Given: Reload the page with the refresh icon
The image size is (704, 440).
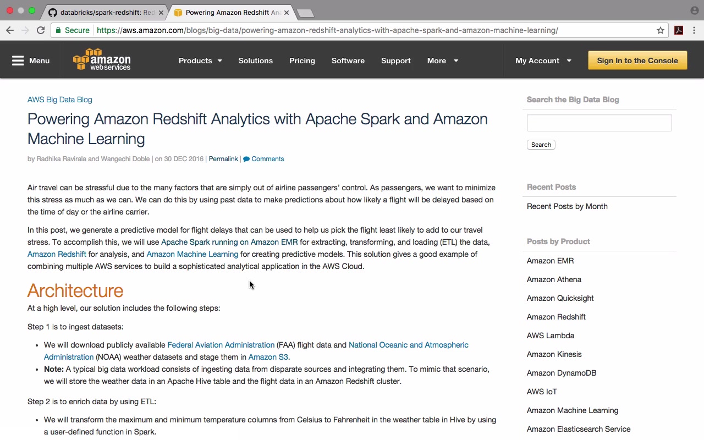Looking at the screenshot, I should point(41,30).
